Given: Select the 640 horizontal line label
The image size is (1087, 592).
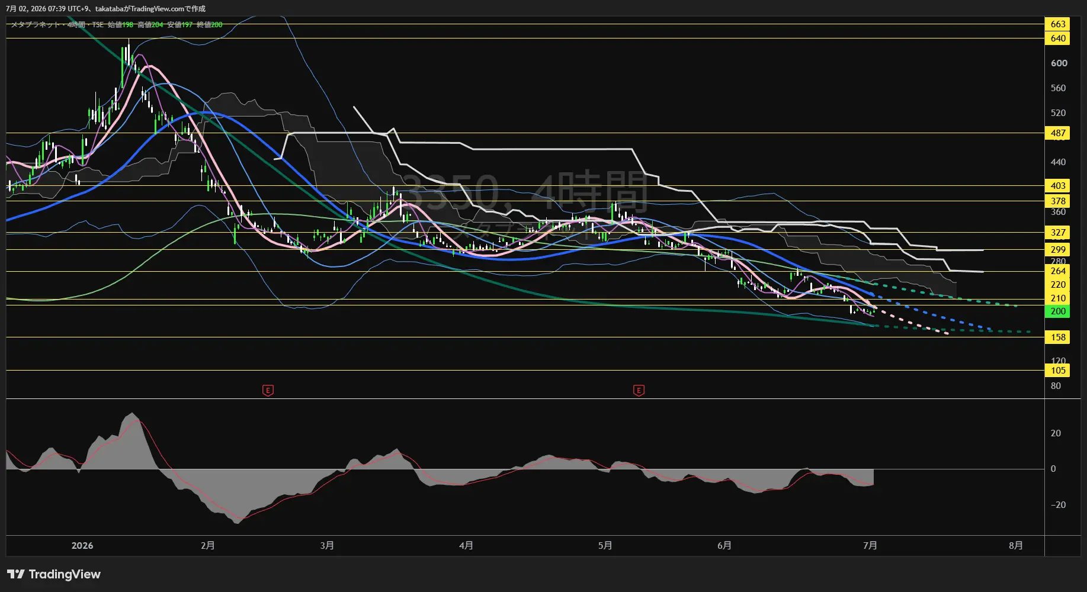Looking at the screenshot, I should pyautogui.click(x=1058, y=38).
